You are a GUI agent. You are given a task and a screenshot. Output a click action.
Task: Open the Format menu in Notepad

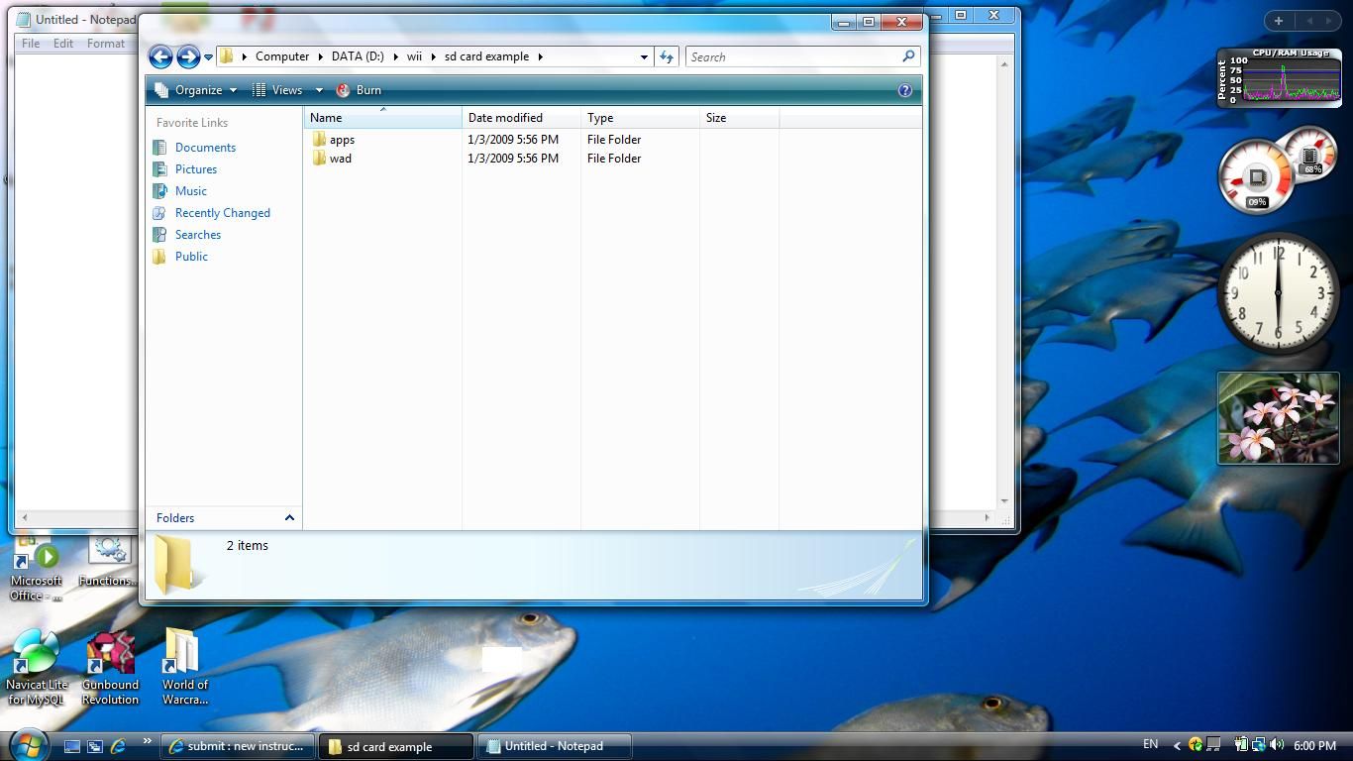(106, 43)
